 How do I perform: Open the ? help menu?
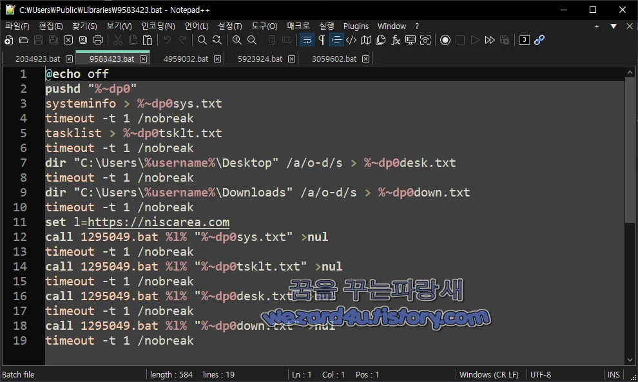coord(417,26)
